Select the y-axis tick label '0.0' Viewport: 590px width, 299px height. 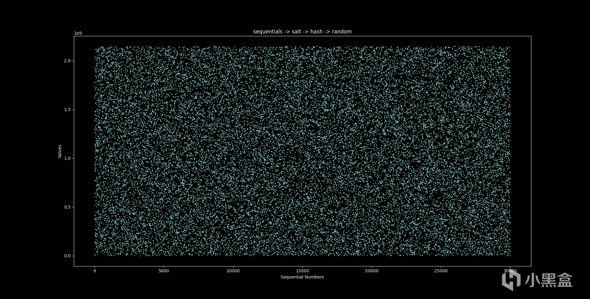click(x=66, y=256)
